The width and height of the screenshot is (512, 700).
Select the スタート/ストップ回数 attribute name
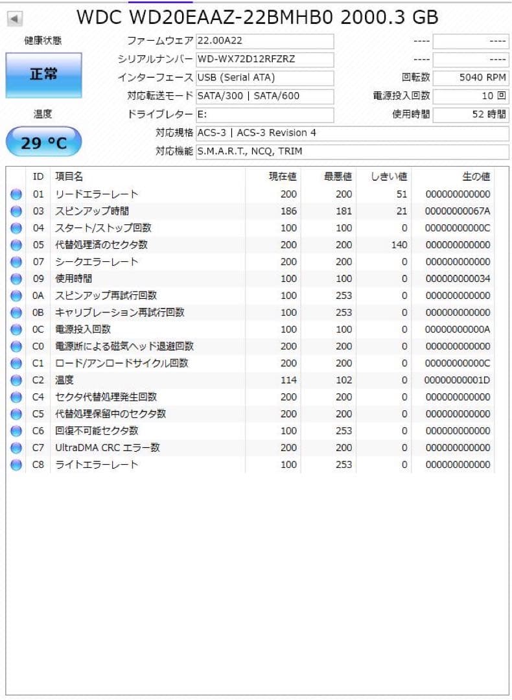click(103, 228)
